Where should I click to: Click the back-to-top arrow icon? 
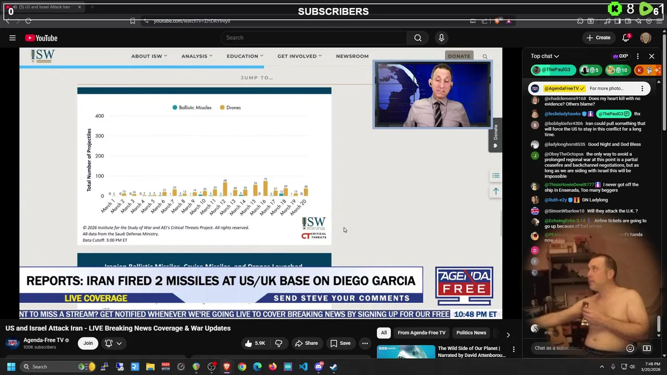click(x=496, y=191)
